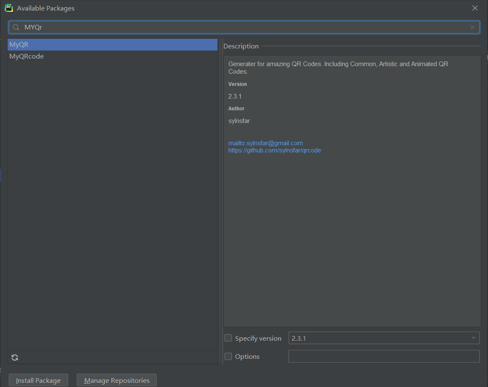Select the MyQRcode package
This screenshot has height=387, width=488.
pos(113,56)
